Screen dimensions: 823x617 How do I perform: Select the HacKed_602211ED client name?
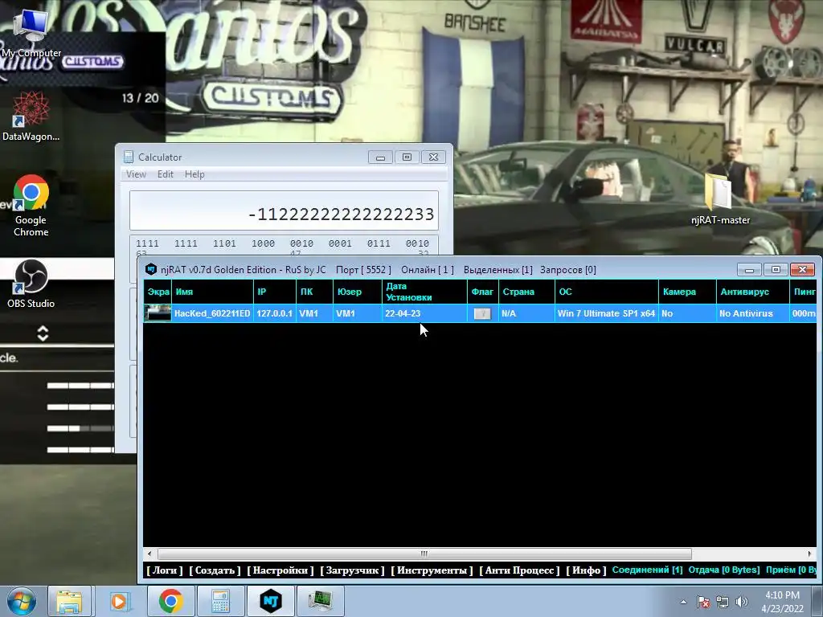click(x=212, y=313)
